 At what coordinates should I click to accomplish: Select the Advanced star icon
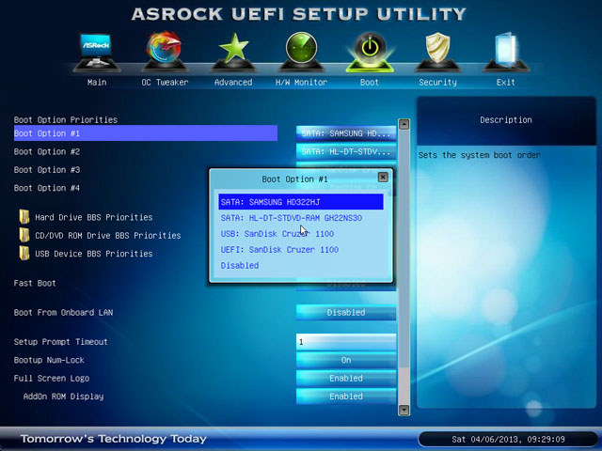(233, 52)
